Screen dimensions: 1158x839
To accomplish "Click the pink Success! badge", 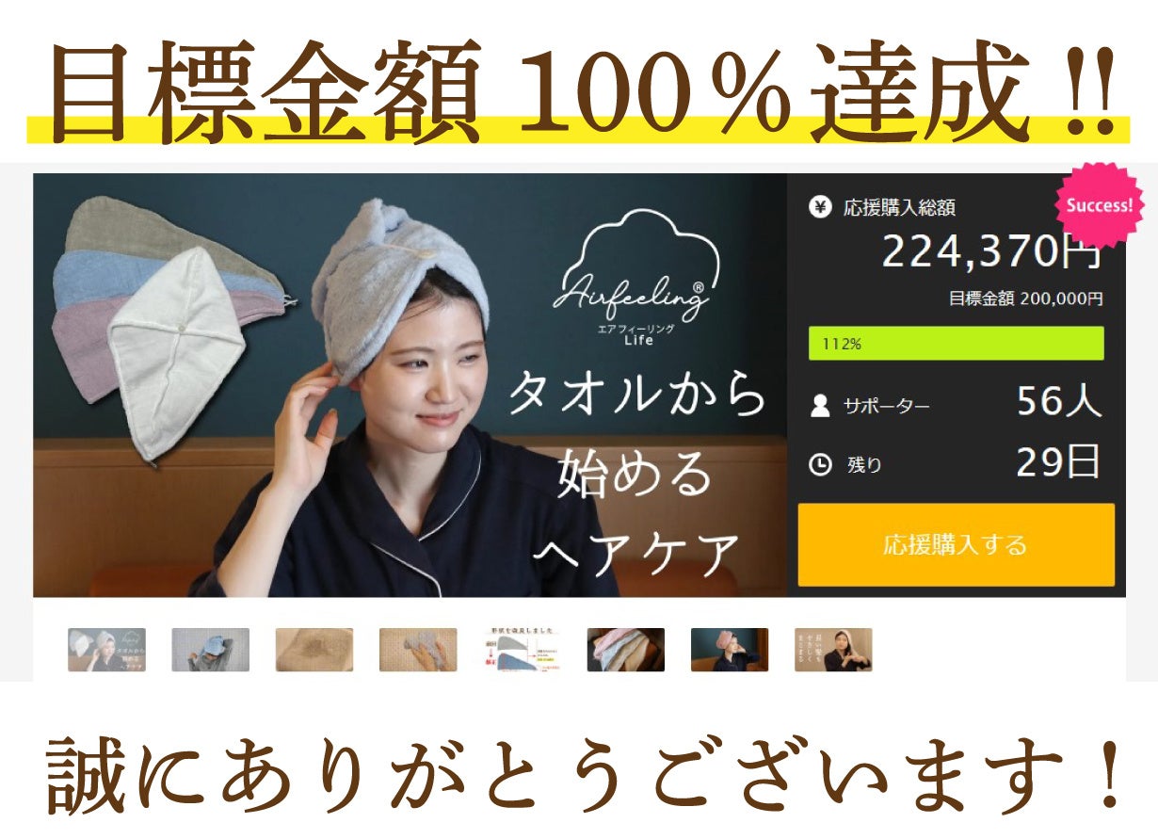I will pos(1099,205).
